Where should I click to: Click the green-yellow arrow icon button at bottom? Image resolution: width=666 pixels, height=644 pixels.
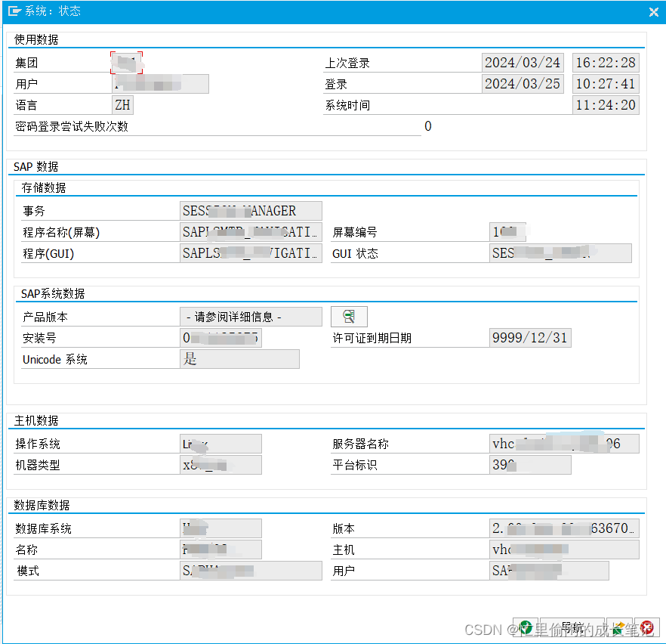tap(619, 628)
